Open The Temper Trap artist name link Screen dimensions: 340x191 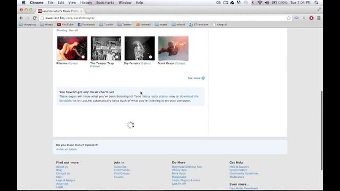pos(102,63)
